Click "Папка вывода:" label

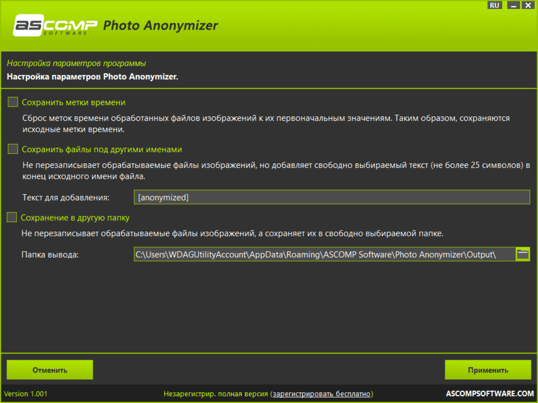(x=50, y=255)
